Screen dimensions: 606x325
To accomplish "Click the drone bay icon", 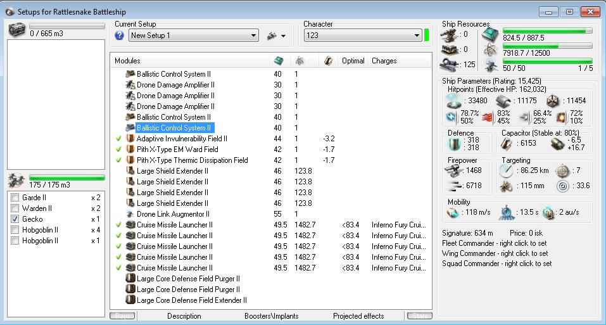I will coord(16,181).
